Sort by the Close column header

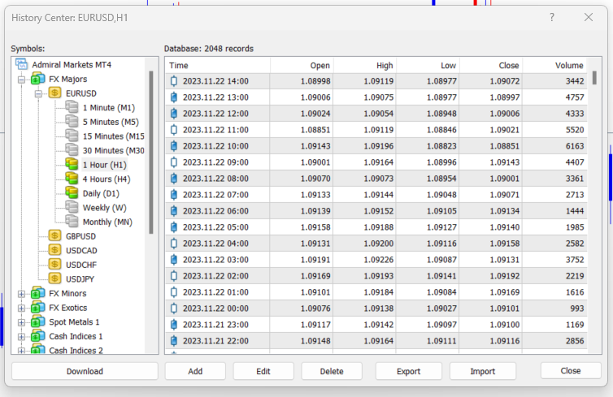491,65
